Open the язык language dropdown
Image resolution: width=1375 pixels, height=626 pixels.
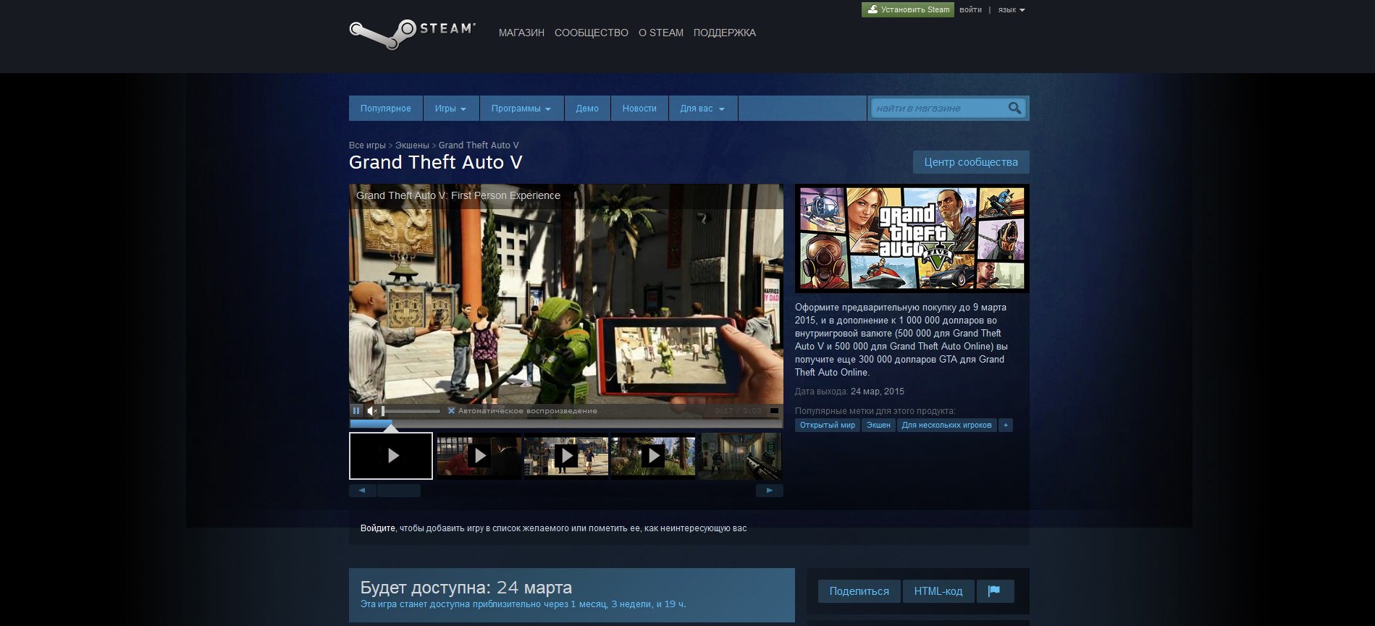point(1012,10)
